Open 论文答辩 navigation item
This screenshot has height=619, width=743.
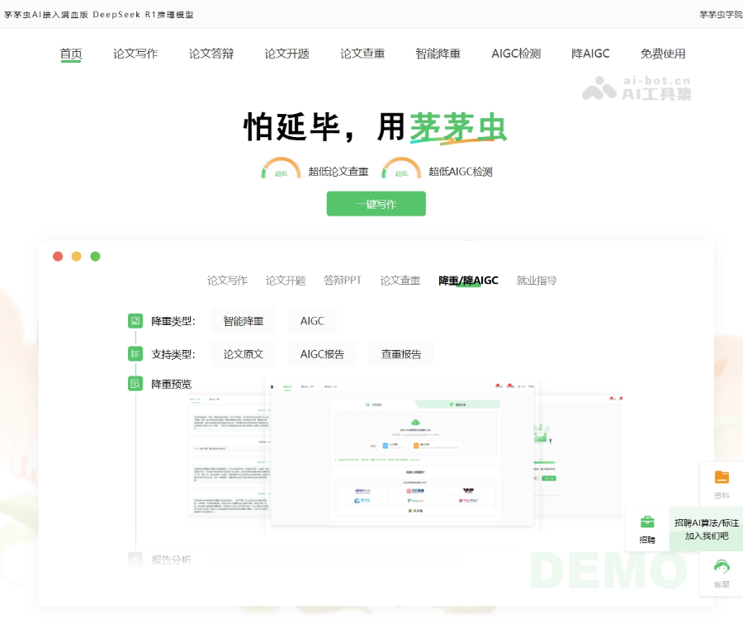click(x=211, y=54)
